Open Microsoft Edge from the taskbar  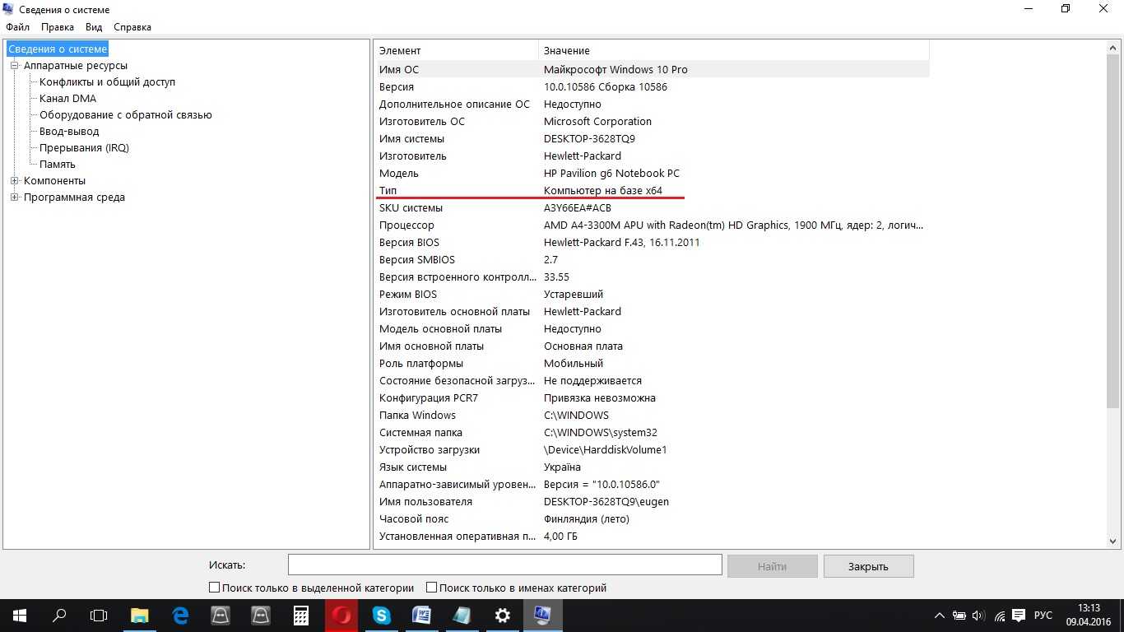point(180,615)
